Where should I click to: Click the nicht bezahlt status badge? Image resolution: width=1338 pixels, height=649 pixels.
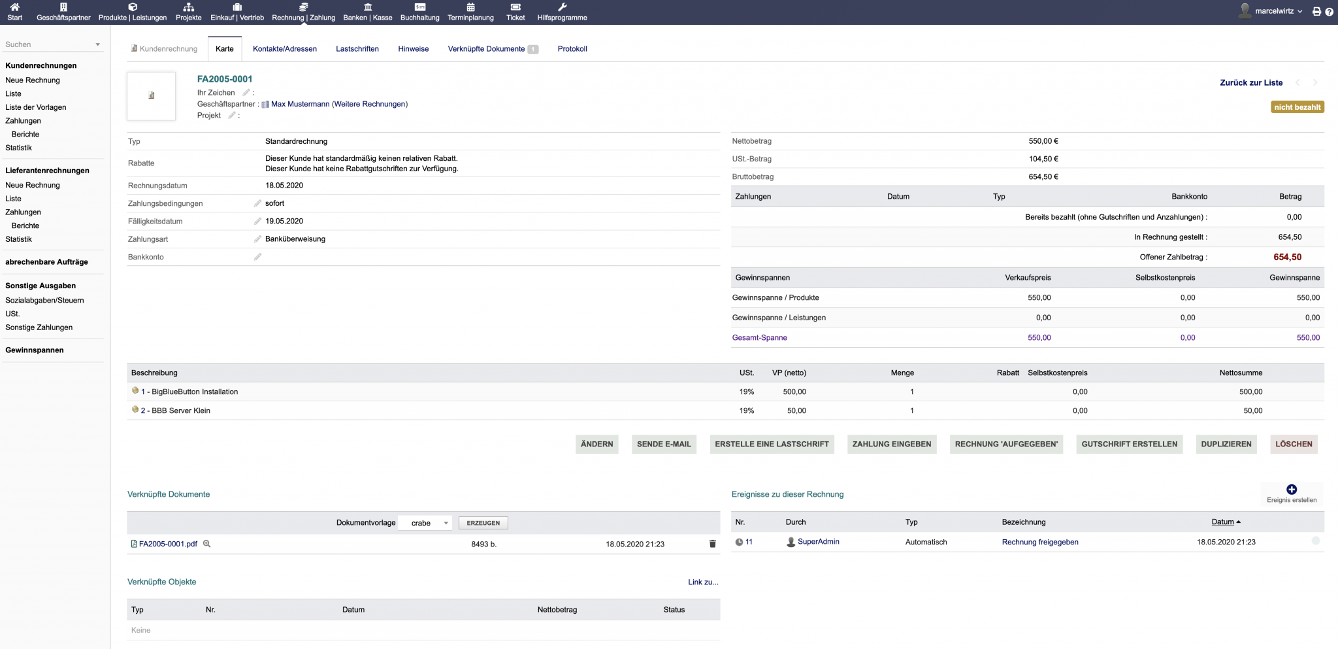pyautogui.click(x=1297, y=107)
